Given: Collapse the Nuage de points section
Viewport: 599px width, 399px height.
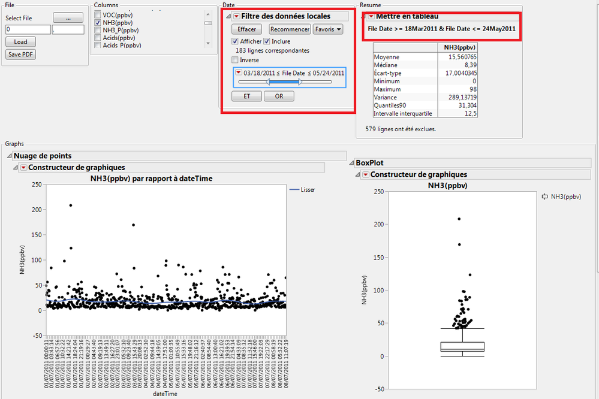Looking at the screenshot, I should coord(9,156).
